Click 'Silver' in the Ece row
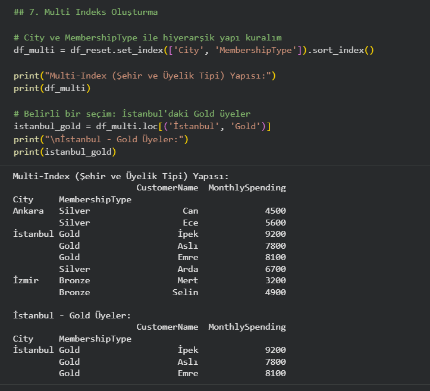Screen dimensions: 430x391 pyautogui.click(x=74, y=223)
